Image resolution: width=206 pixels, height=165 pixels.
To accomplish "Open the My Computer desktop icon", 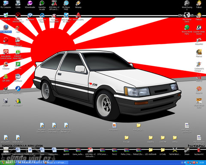I will pos(6,4).
